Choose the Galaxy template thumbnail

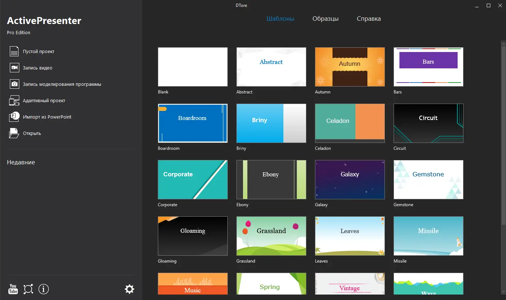pos(350,180)
